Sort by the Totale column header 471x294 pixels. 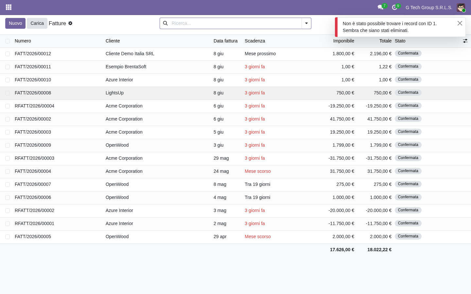click(x=385, y=41)
